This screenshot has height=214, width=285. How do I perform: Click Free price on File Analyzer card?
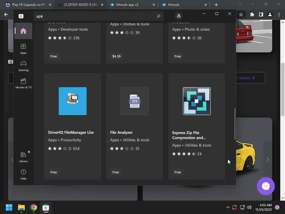tap(116, 172)
